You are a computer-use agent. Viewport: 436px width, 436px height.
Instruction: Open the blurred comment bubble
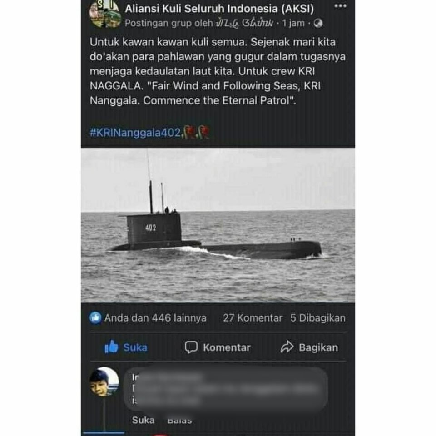pos(226,389)
